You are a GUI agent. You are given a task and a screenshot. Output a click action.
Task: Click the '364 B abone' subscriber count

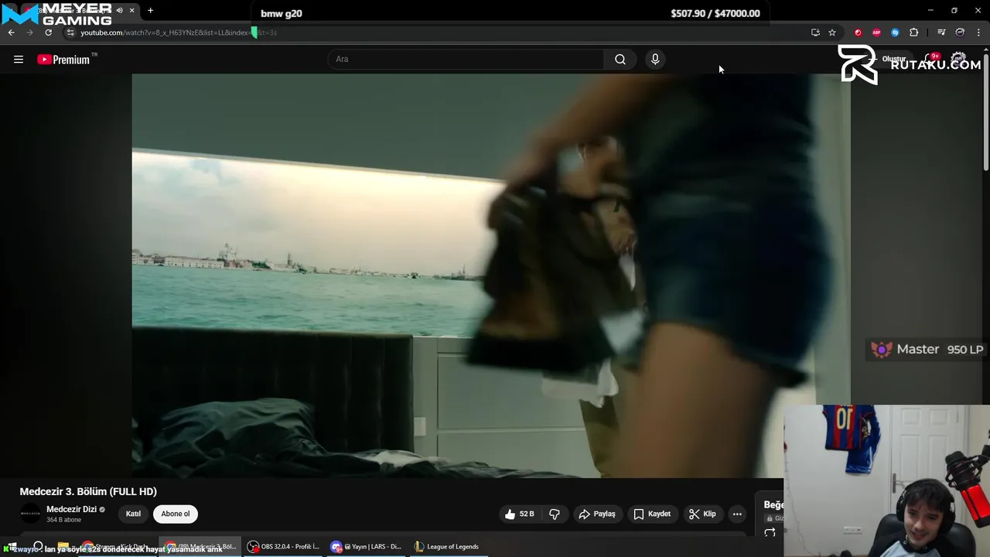click(x=63, y=520)
